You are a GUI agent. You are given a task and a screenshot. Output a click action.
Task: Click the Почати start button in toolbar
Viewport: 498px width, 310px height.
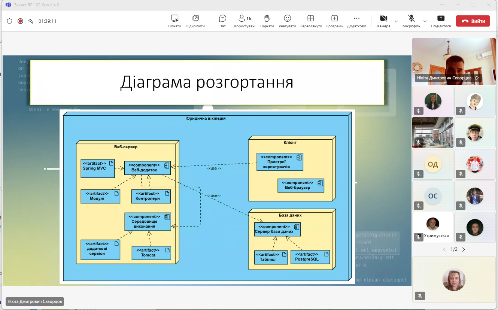[174, 21]
